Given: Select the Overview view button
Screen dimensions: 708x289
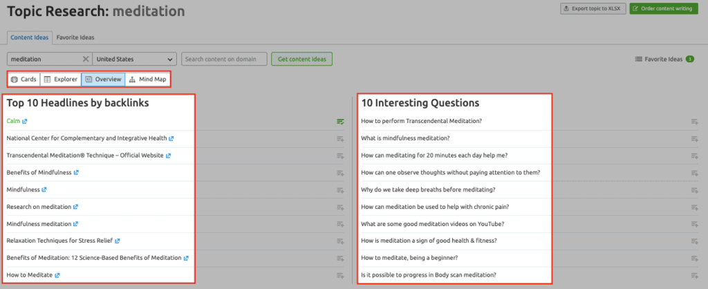Looking at the screenshot, I should [x=103, y=80].
